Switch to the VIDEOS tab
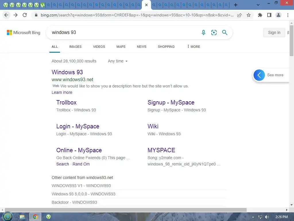This screenshot has width=294, height=221. pos(99,47)
